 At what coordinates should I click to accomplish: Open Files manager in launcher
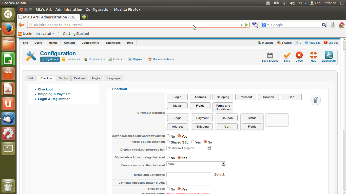8,44
